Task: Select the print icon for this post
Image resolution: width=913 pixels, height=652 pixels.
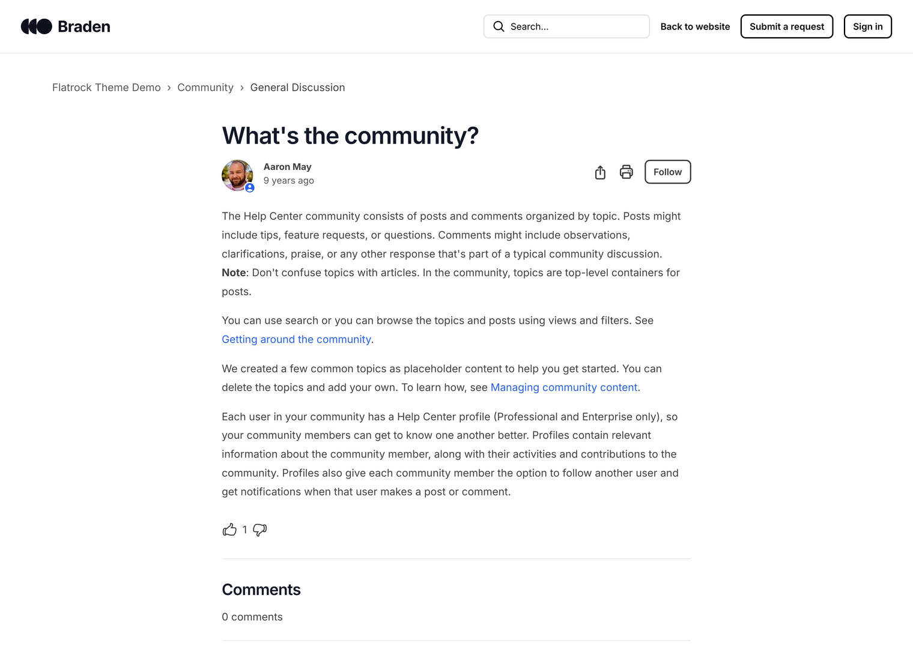Action: [626, 172]
